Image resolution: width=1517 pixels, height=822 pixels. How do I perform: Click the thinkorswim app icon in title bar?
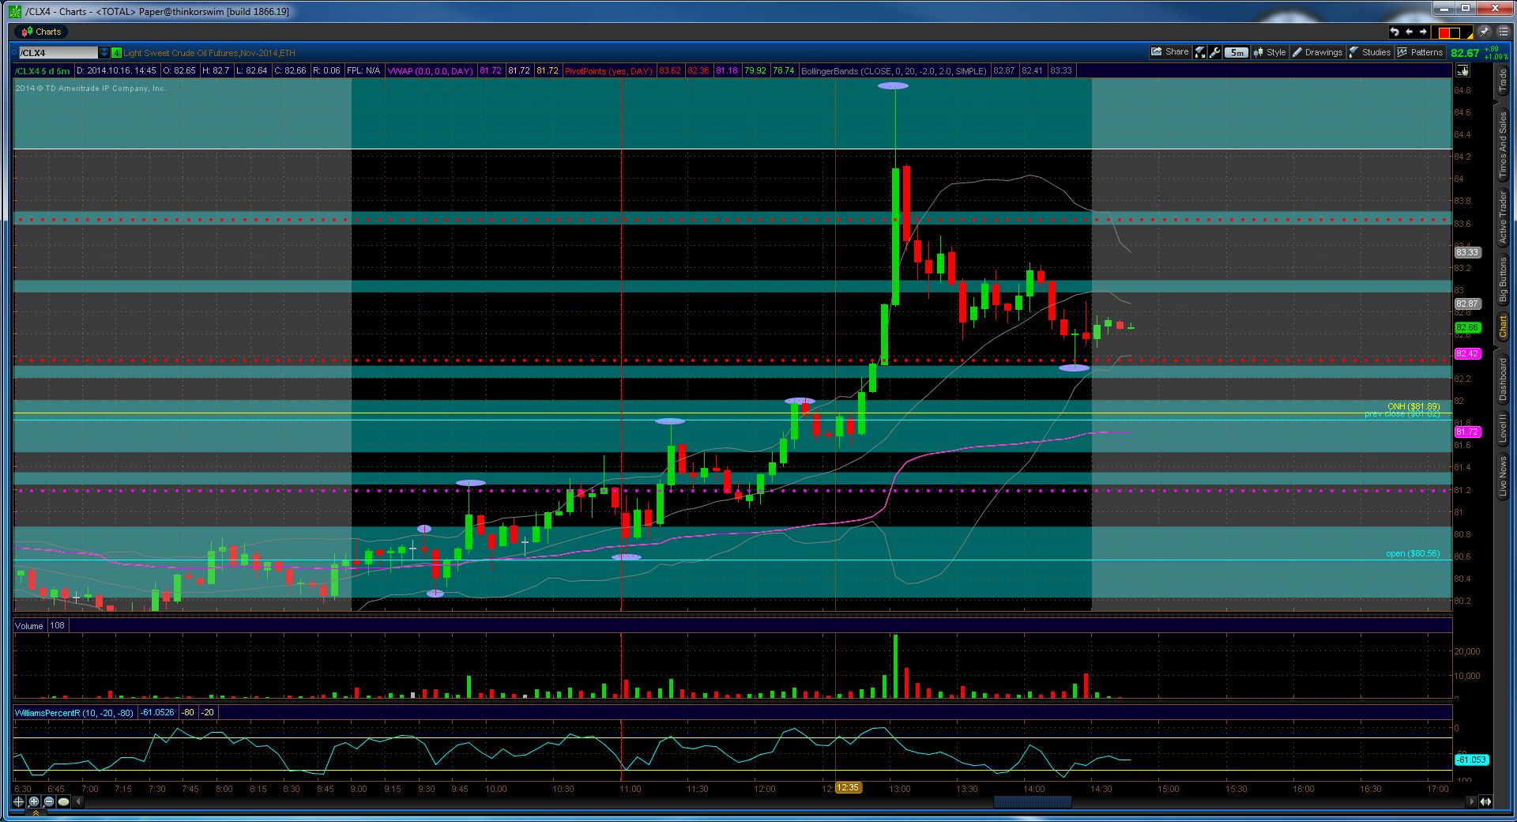[14, 11]
